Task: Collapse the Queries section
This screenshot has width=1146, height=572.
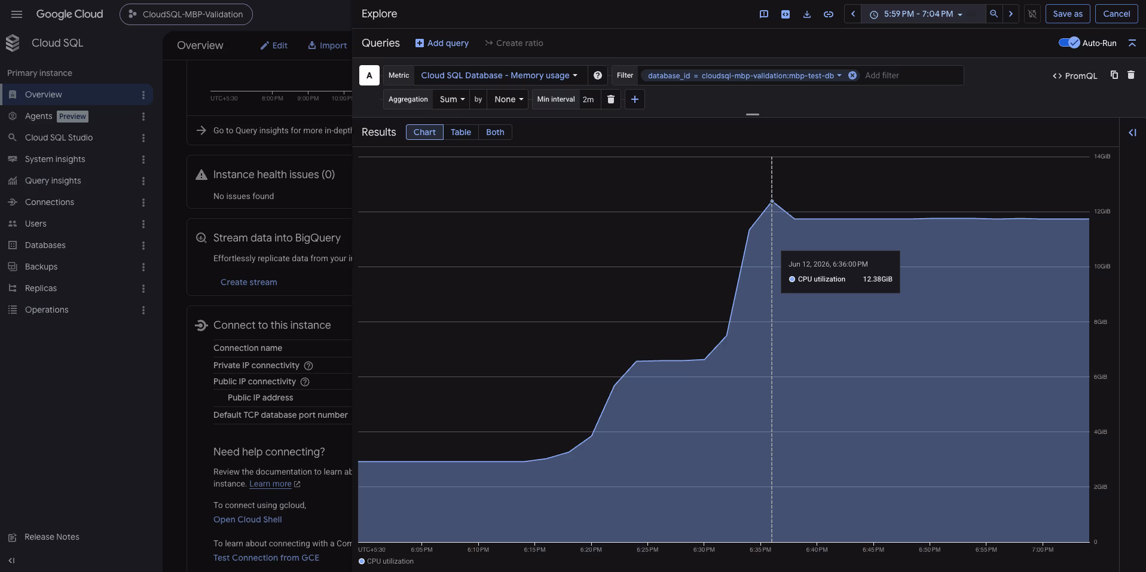Action: 1132,43
